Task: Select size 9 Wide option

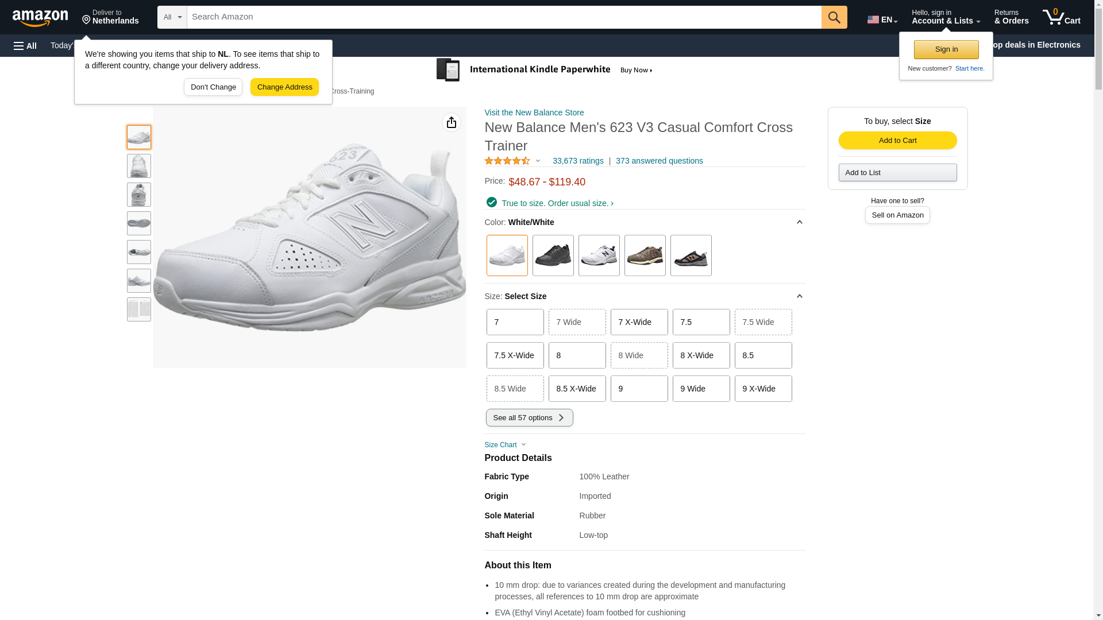Action: [x=701, y=389]
